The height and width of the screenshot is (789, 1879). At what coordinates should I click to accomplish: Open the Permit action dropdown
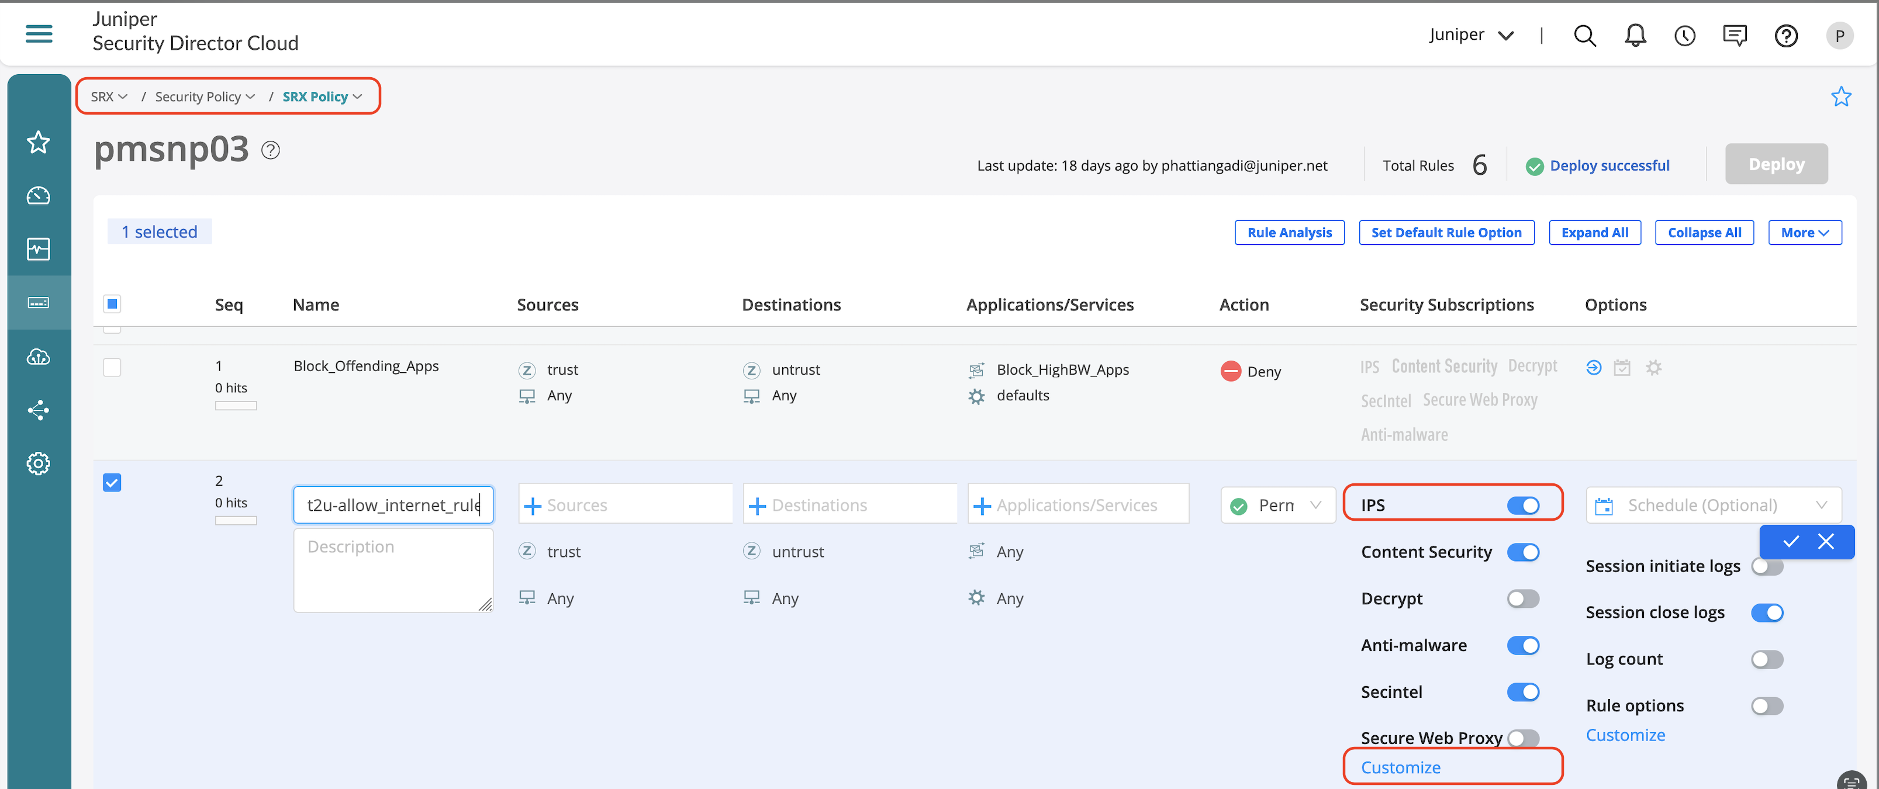click(x=1277, y=506)
